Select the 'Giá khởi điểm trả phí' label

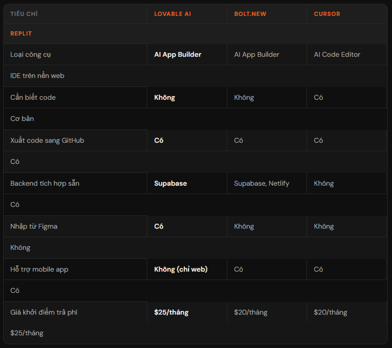tap(44, 312)
